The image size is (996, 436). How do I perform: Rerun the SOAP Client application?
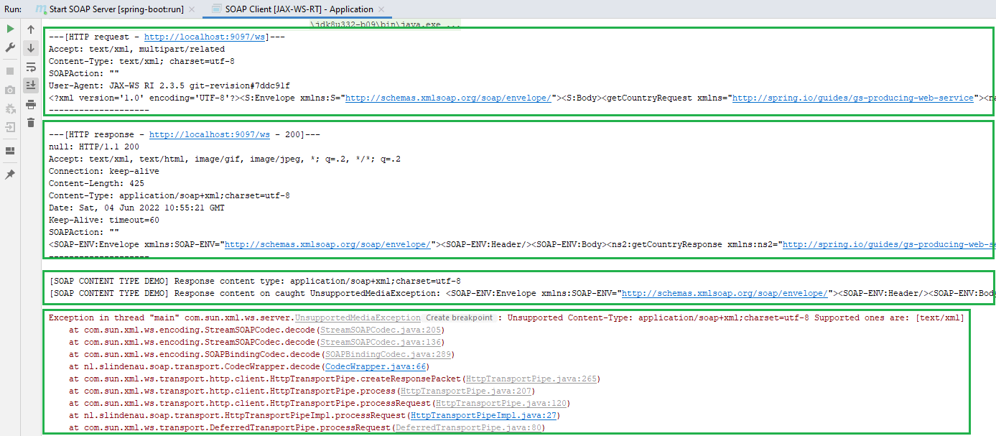click(x=10, y=29)
